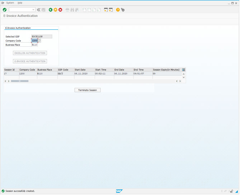Click the status message success icon
This screenshot has height=195, width=240.
(x=3, y=191)
